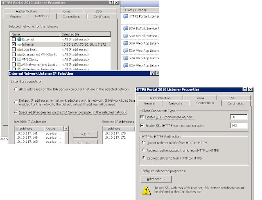Open General tab in back Listener Properties window
This screenshot has width=262, height=200.
coord(16,16)
